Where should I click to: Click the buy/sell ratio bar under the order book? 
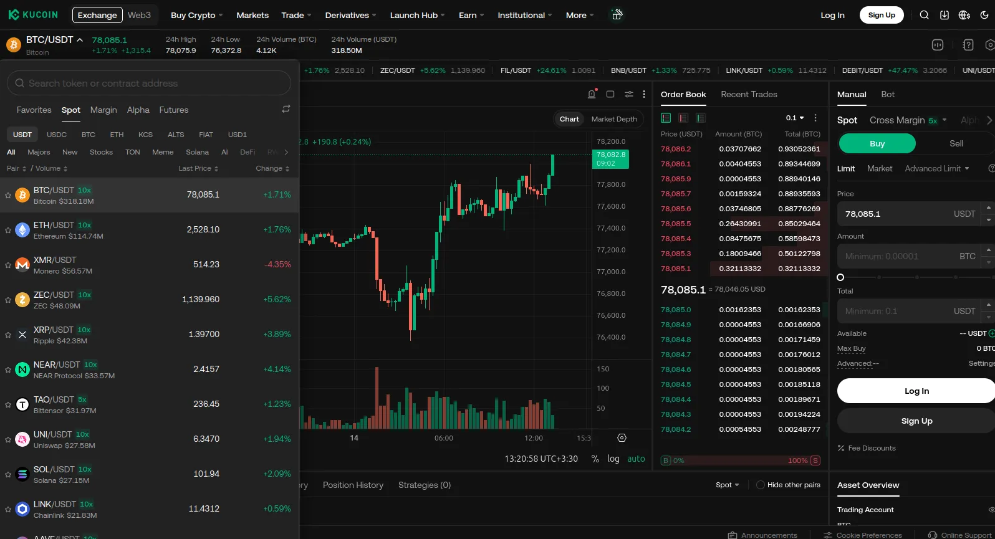coord(741,460)
